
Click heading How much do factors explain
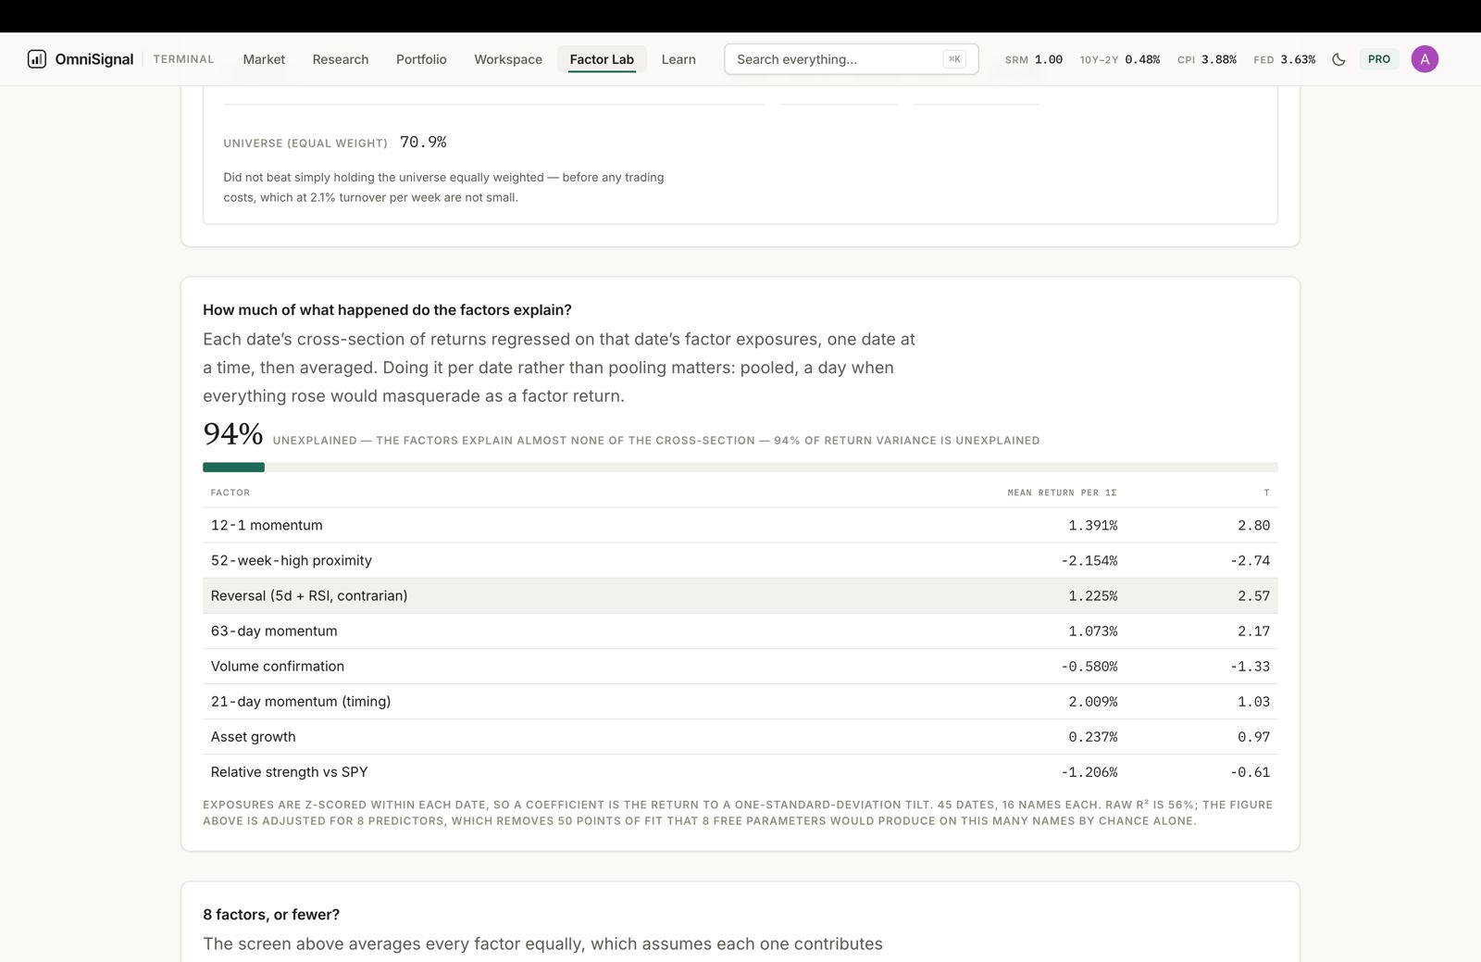(x=387, y=309)
